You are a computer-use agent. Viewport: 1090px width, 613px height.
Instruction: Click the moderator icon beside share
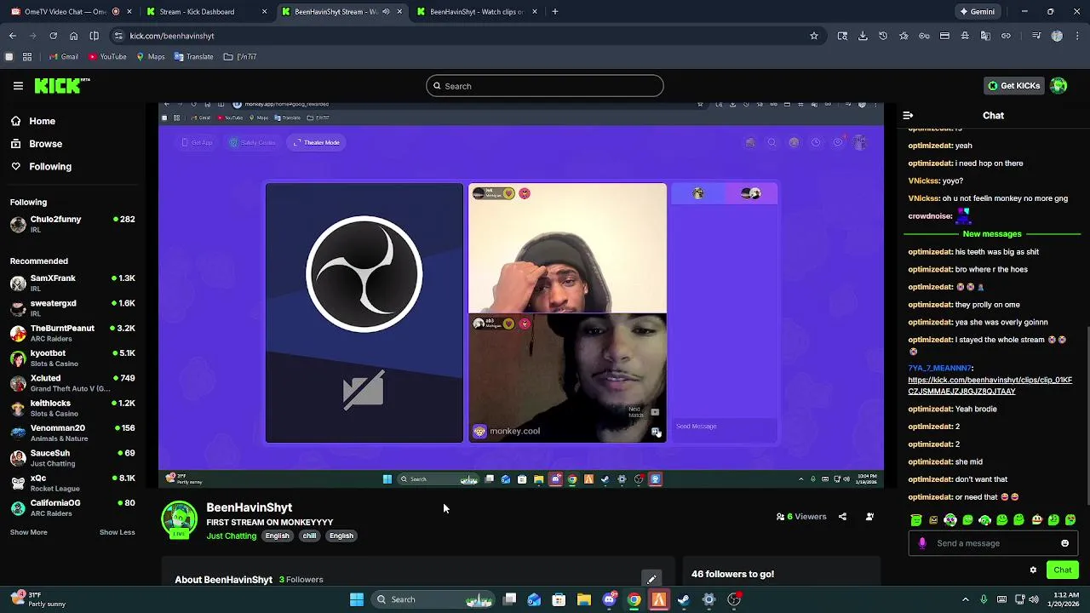pyautogui.click(x=869, y=517)
